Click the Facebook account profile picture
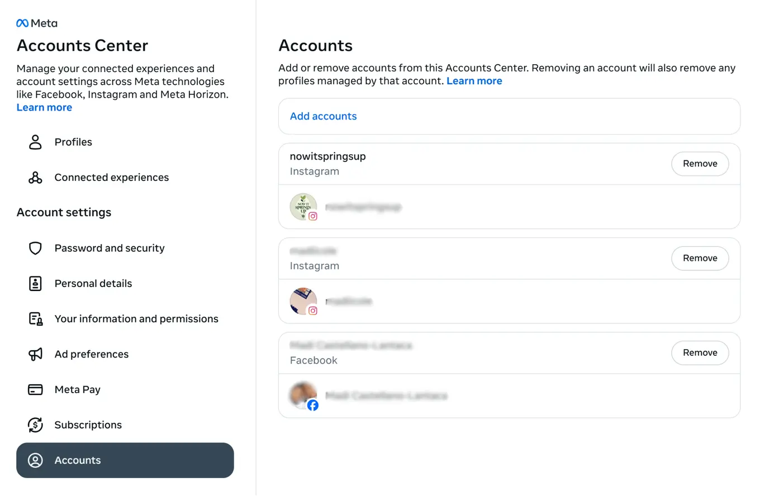 tap(303, 395)
